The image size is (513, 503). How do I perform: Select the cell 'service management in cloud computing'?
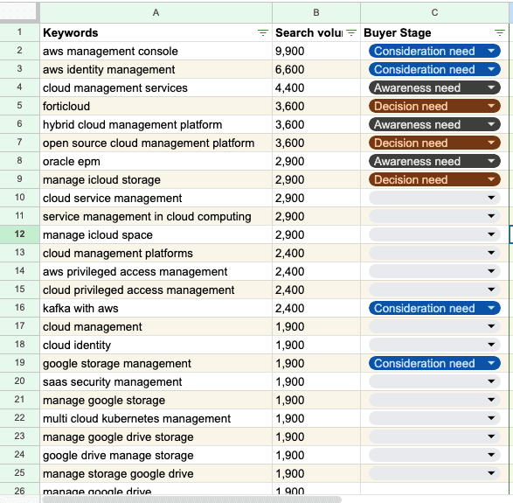click(x=156, y=216)
